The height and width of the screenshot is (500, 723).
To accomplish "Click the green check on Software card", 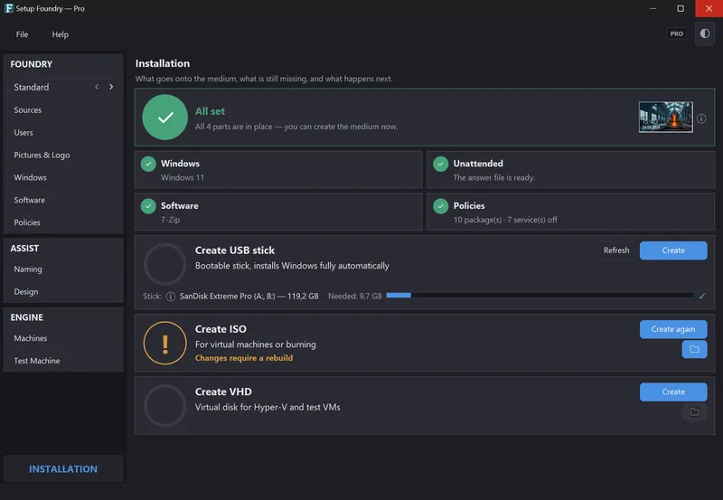I will click(x=148, y=206).
